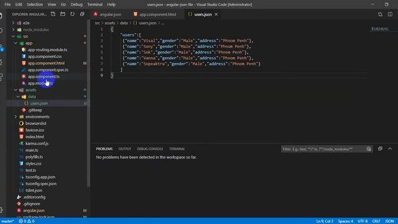This screenshot has width=398, height=224.
Task: Open Source Control in activity bar
Action: (x=1, y=47)
